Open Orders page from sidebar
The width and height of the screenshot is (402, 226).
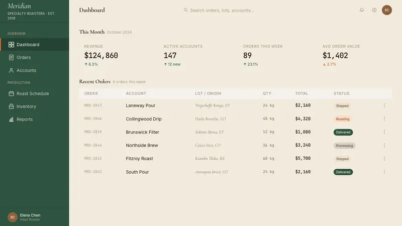35,57
